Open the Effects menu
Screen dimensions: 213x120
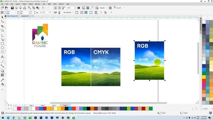pos(31,4)
